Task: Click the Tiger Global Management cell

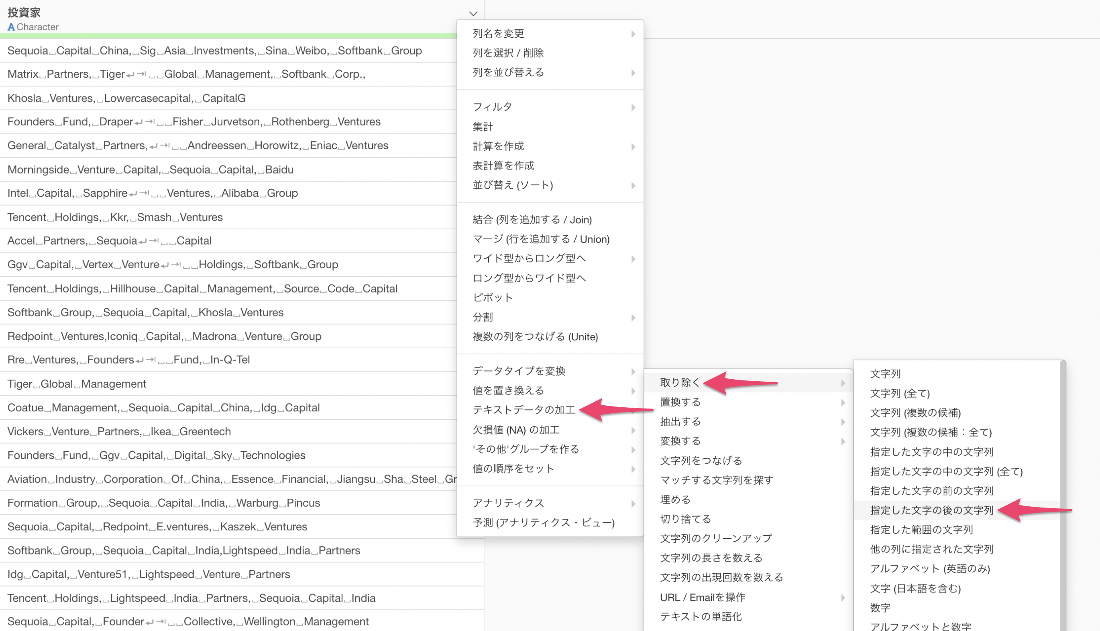Action: pos(242,384)
